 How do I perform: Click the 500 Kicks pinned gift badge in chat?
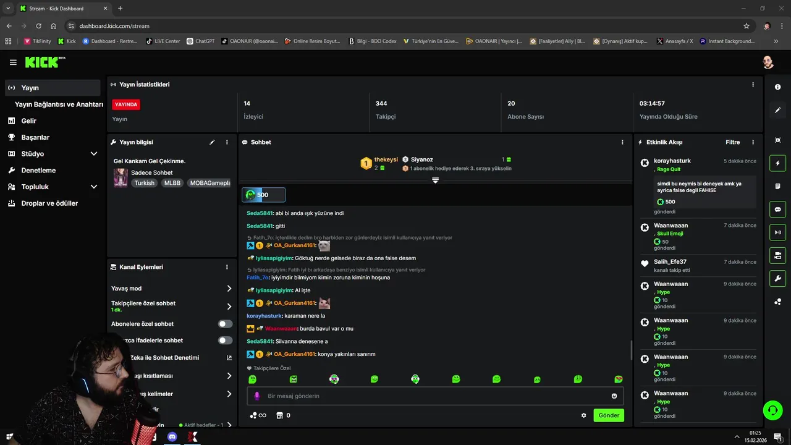tap(263, 195)
